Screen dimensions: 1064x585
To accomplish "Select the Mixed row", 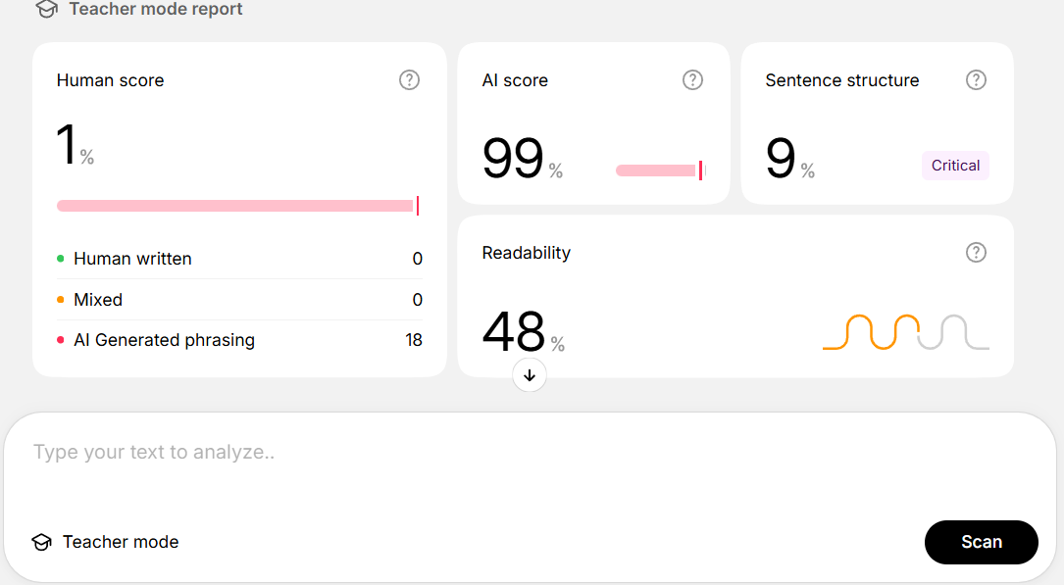I will point(239,300).
